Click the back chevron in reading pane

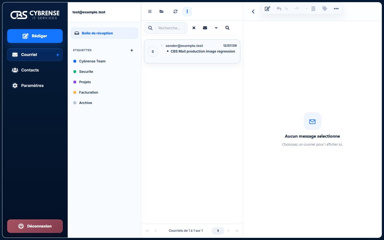[x=253, y=11]
